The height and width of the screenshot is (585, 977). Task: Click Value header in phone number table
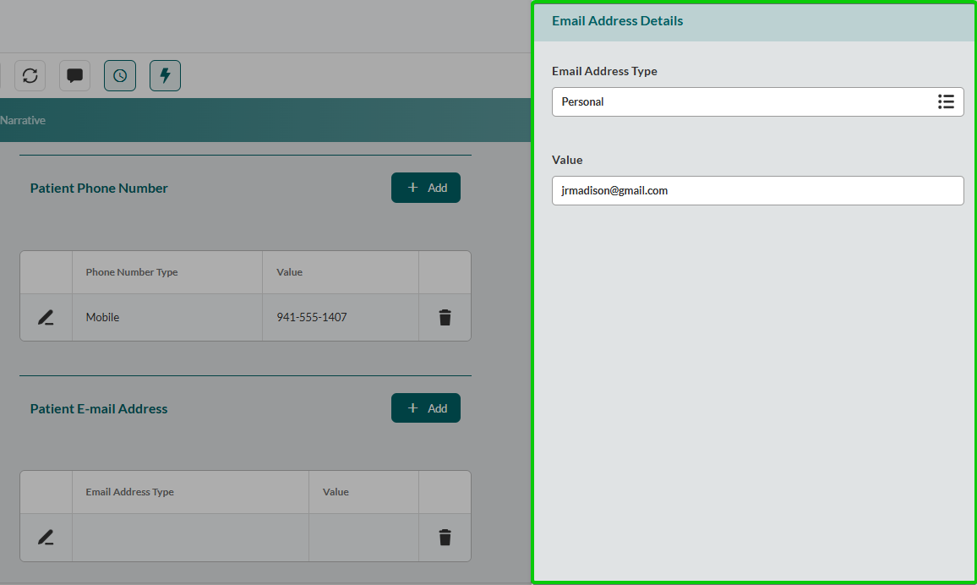pos(290,272)
